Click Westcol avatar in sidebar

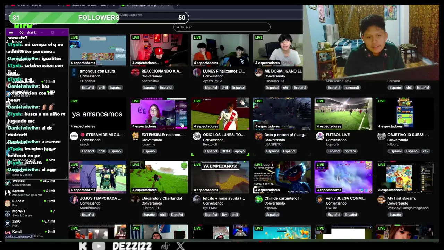[7, 183]
